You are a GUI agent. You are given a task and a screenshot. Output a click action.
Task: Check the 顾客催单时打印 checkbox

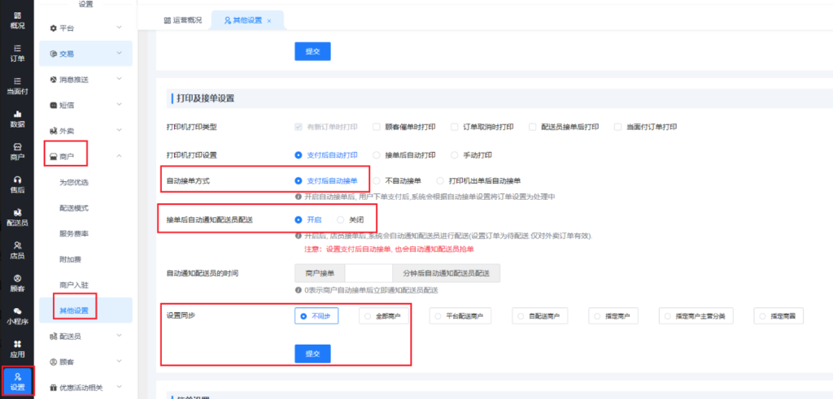[x=377, y=127]
